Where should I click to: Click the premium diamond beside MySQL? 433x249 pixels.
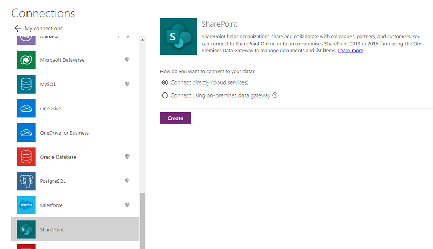[127, 84]
